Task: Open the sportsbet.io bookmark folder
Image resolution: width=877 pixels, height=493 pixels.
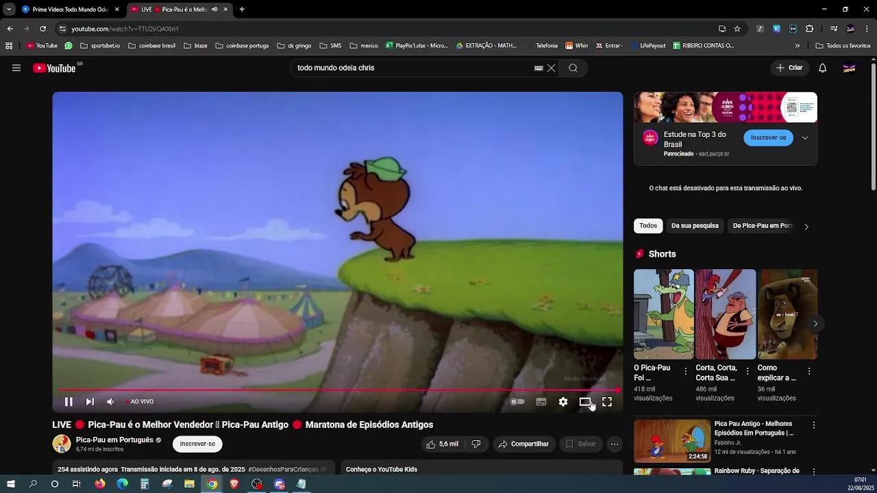Action: [100, 46]
